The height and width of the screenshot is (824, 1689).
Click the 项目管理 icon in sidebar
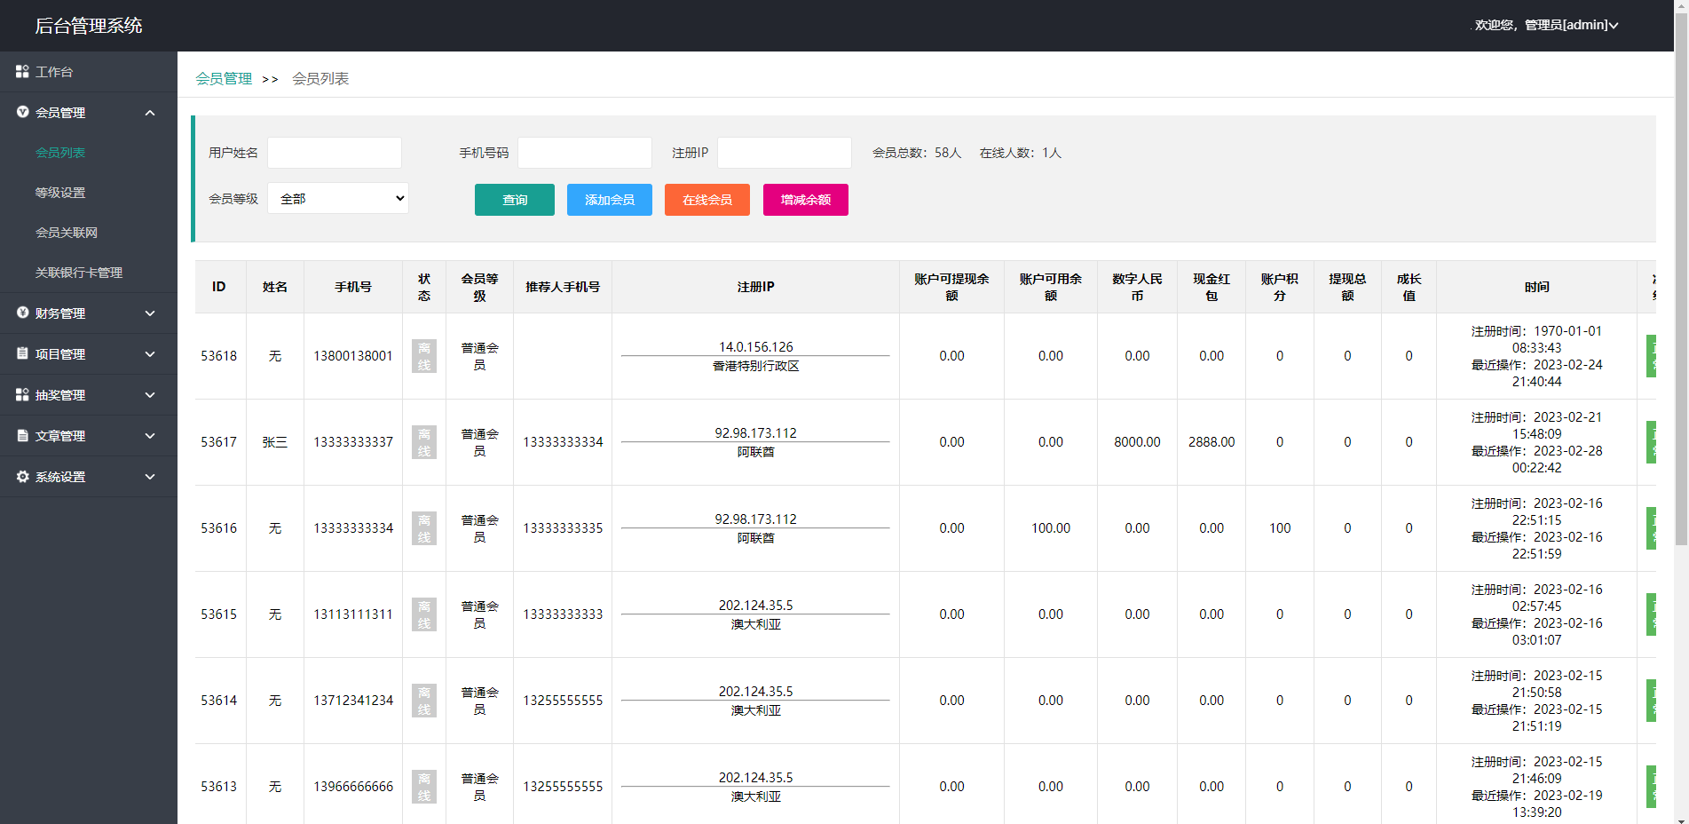[22, 353]
